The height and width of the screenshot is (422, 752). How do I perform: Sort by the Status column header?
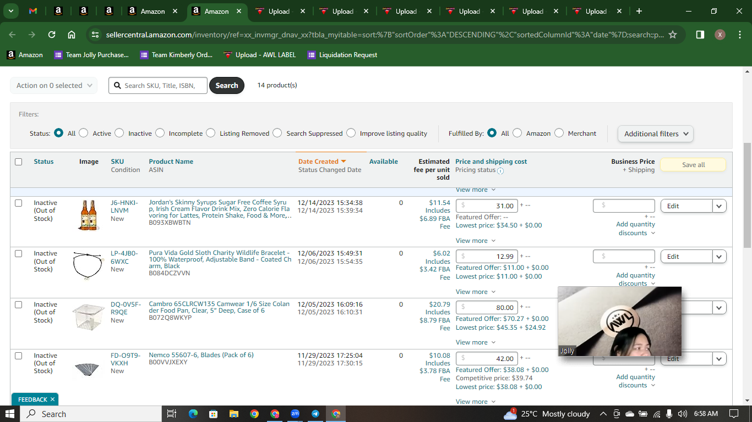click(x=43, y=162)
